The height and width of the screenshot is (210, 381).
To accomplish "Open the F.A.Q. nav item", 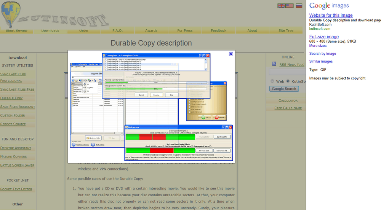I will pos(118,30).
